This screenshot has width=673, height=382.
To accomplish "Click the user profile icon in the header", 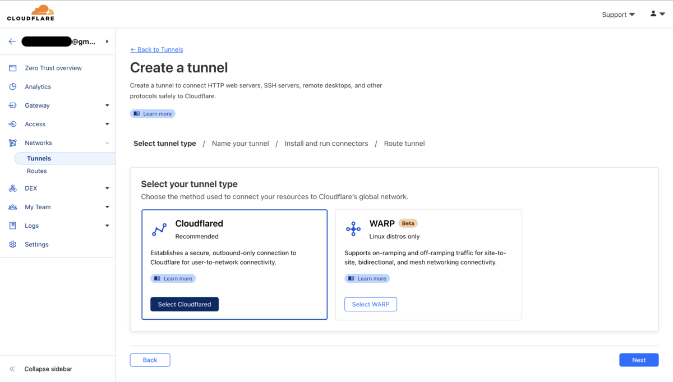I will click(653, 13).
